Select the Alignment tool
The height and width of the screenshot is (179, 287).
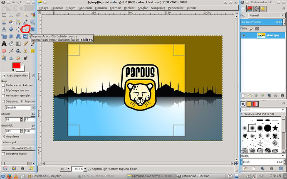pos(18,29)
